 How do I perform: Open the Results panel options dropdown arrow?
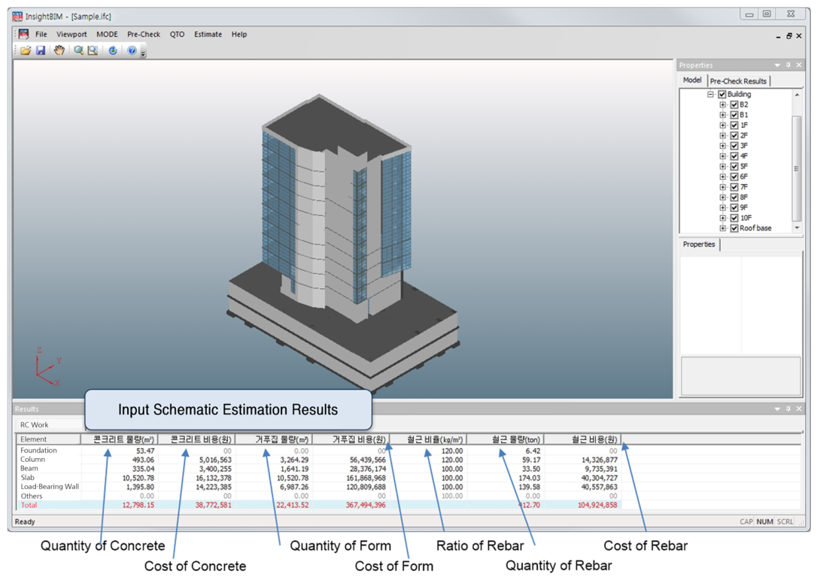click(x=777, y=408)
